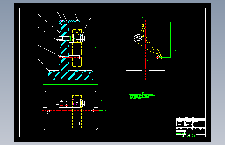Click the small hole at workpiece lower end
This screenshot has height=145, width=225.
coord(159,57)
